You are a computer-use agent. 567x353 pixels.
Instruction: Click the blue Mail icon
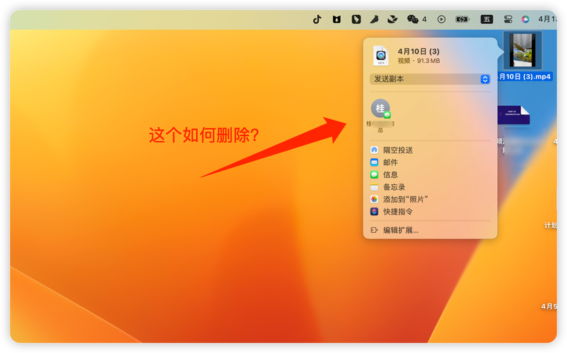[374, 162]
